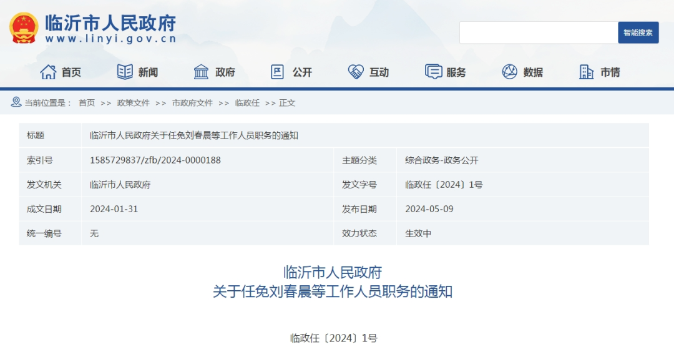The height and width of the screenshot is (352, 674).
Task: Click the location pin icon in breadcrumb
Action: [16, 102]
